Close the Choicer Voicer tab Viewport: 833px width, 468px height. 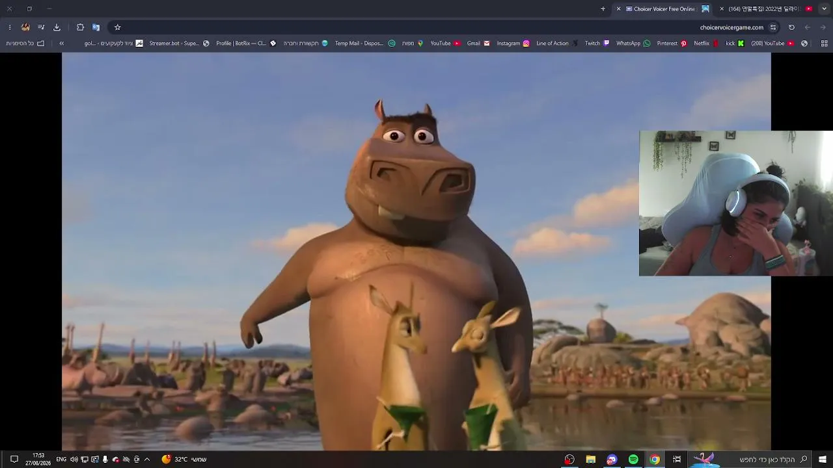pos(618,9)
